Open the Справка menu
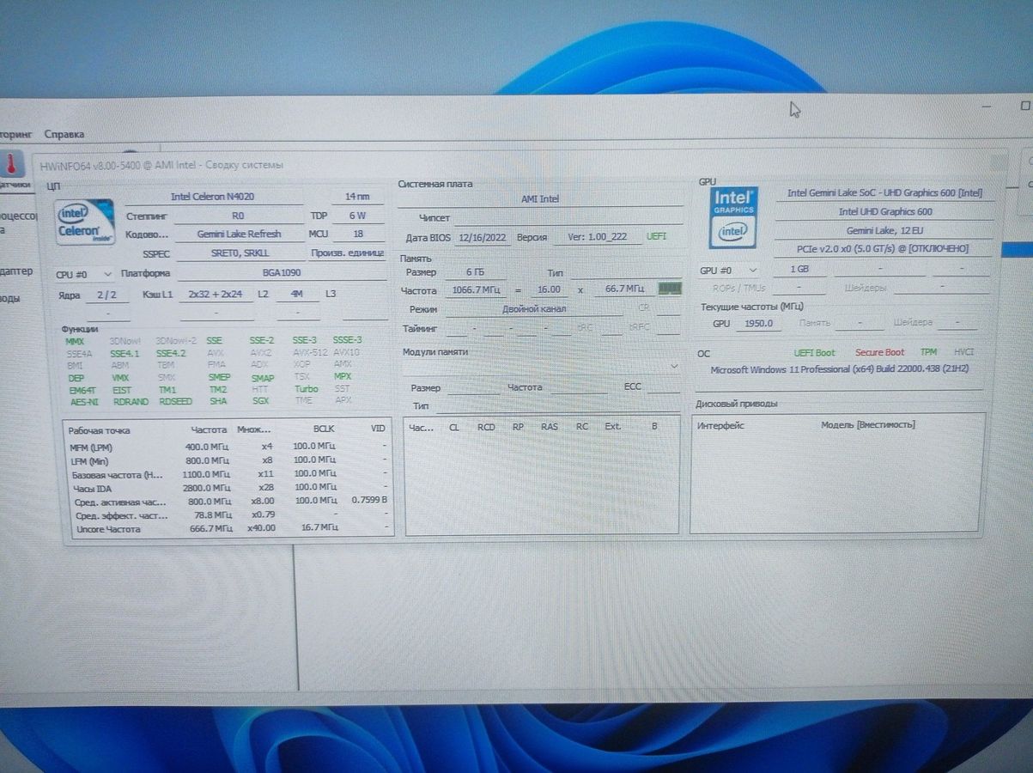 click(x=64, y=134)
